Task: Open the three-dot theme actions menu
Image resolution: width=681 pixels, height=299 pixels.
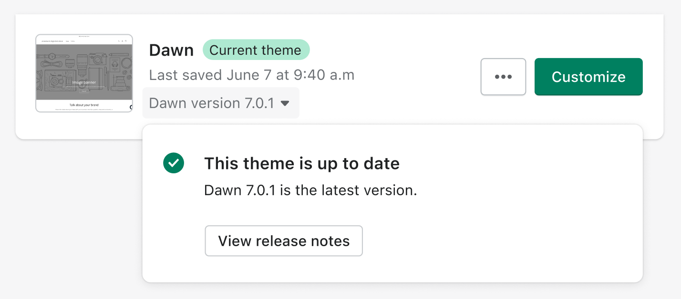Action: (503, 77)
